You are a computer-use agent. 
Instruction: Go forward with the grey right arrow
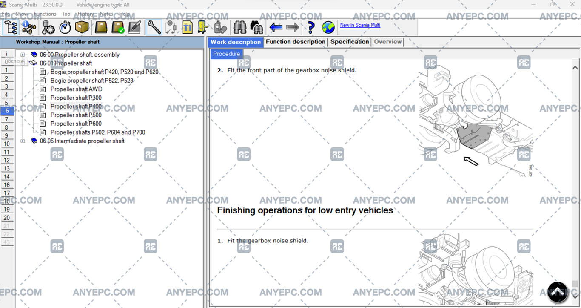293,27
